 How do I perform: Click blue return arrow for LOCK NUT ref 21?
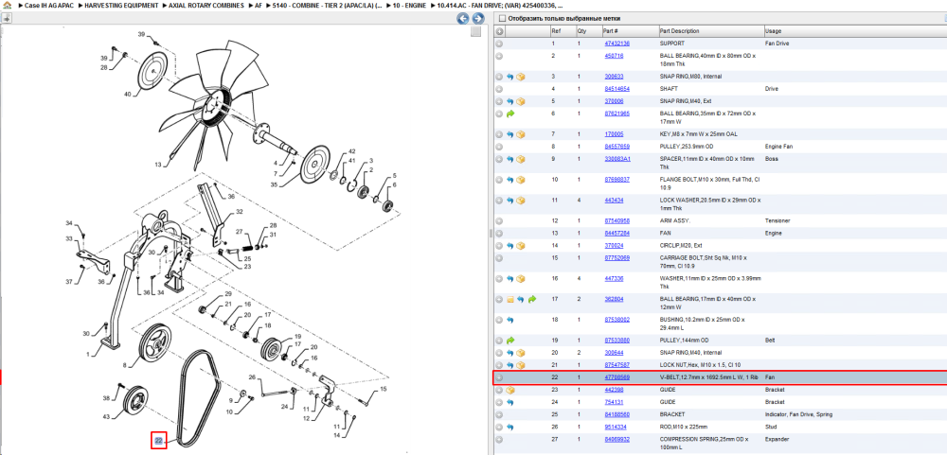pyautogui.click(x=509, y=365)
